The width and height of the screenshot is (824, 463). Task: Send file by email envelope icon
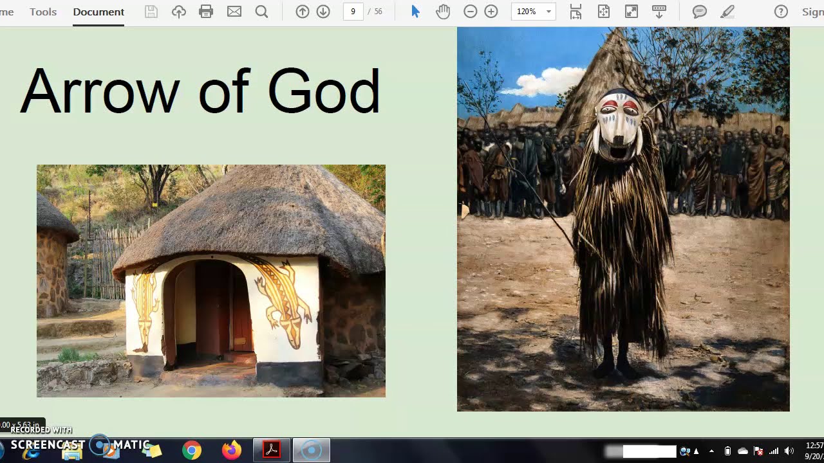[x=234, y=12]
